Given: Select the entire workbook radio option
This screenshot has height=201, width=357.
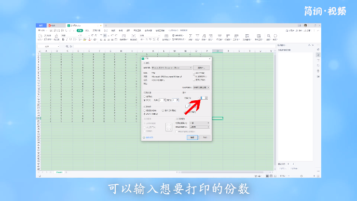Looking at the screenshot, I should point(163,111).
